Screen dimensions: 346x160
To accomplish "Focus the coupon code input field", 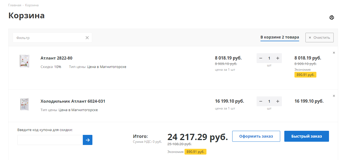I will pos(50,140).
